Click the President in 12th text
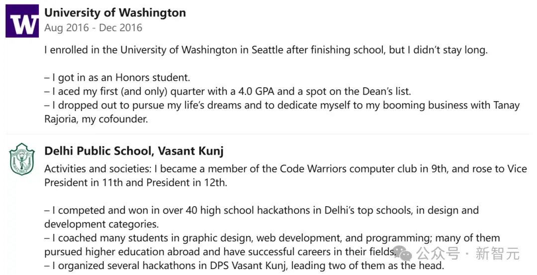 point(186,182)
